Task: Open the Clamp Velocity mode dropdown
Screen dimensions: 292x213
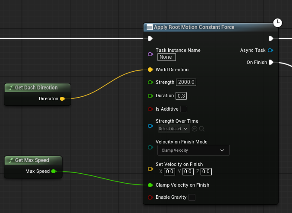Action: 194,150
